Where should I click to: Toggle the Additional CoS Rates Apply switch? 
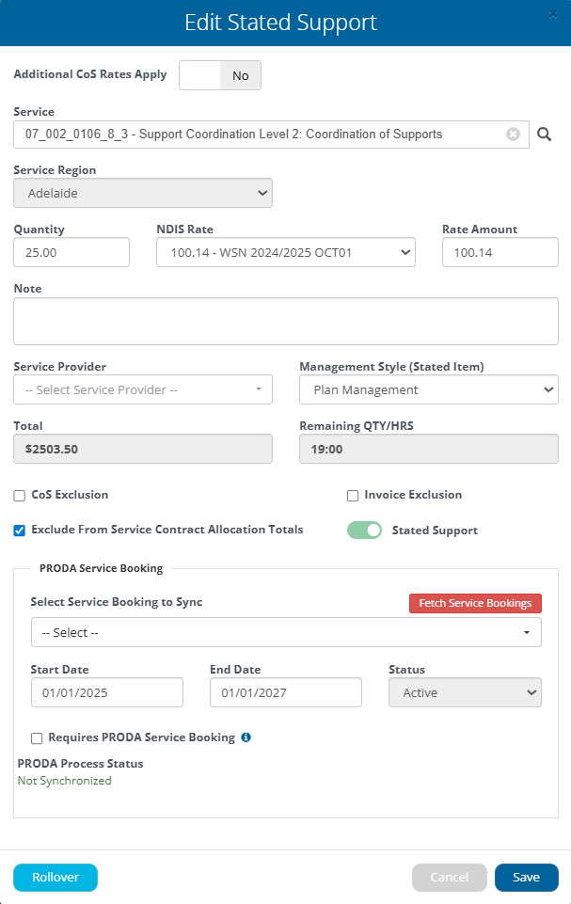click(220, 75)
